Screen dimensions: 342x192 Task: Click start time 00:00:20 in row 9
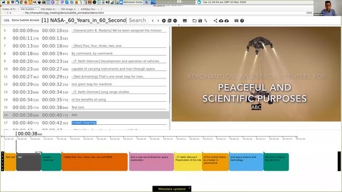pyautogui.click(x=26, y=61)
